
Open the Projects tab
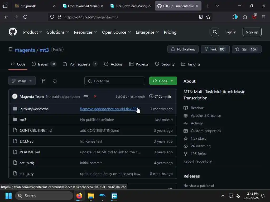(x=139, y=64)
